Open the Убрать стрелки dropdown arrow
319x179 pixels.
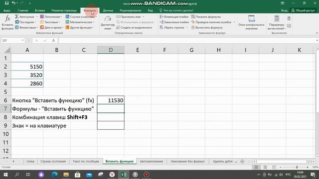(x=187, y=27)
